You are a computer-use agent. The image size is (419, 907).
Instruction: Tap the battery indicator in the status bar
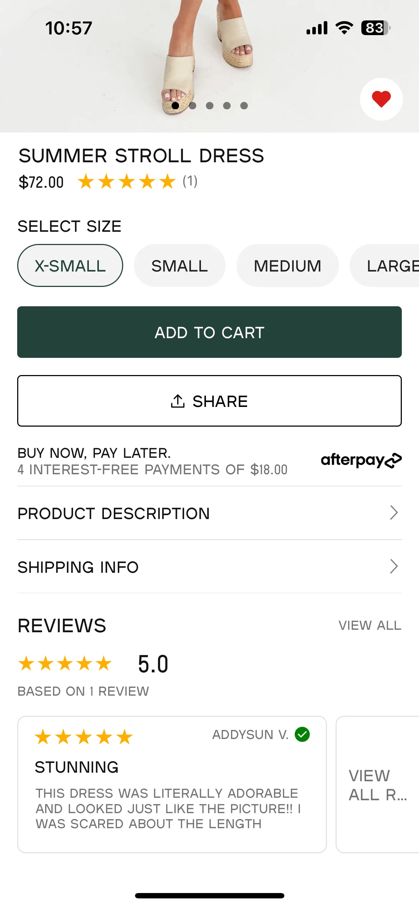(x=376, y=28)
